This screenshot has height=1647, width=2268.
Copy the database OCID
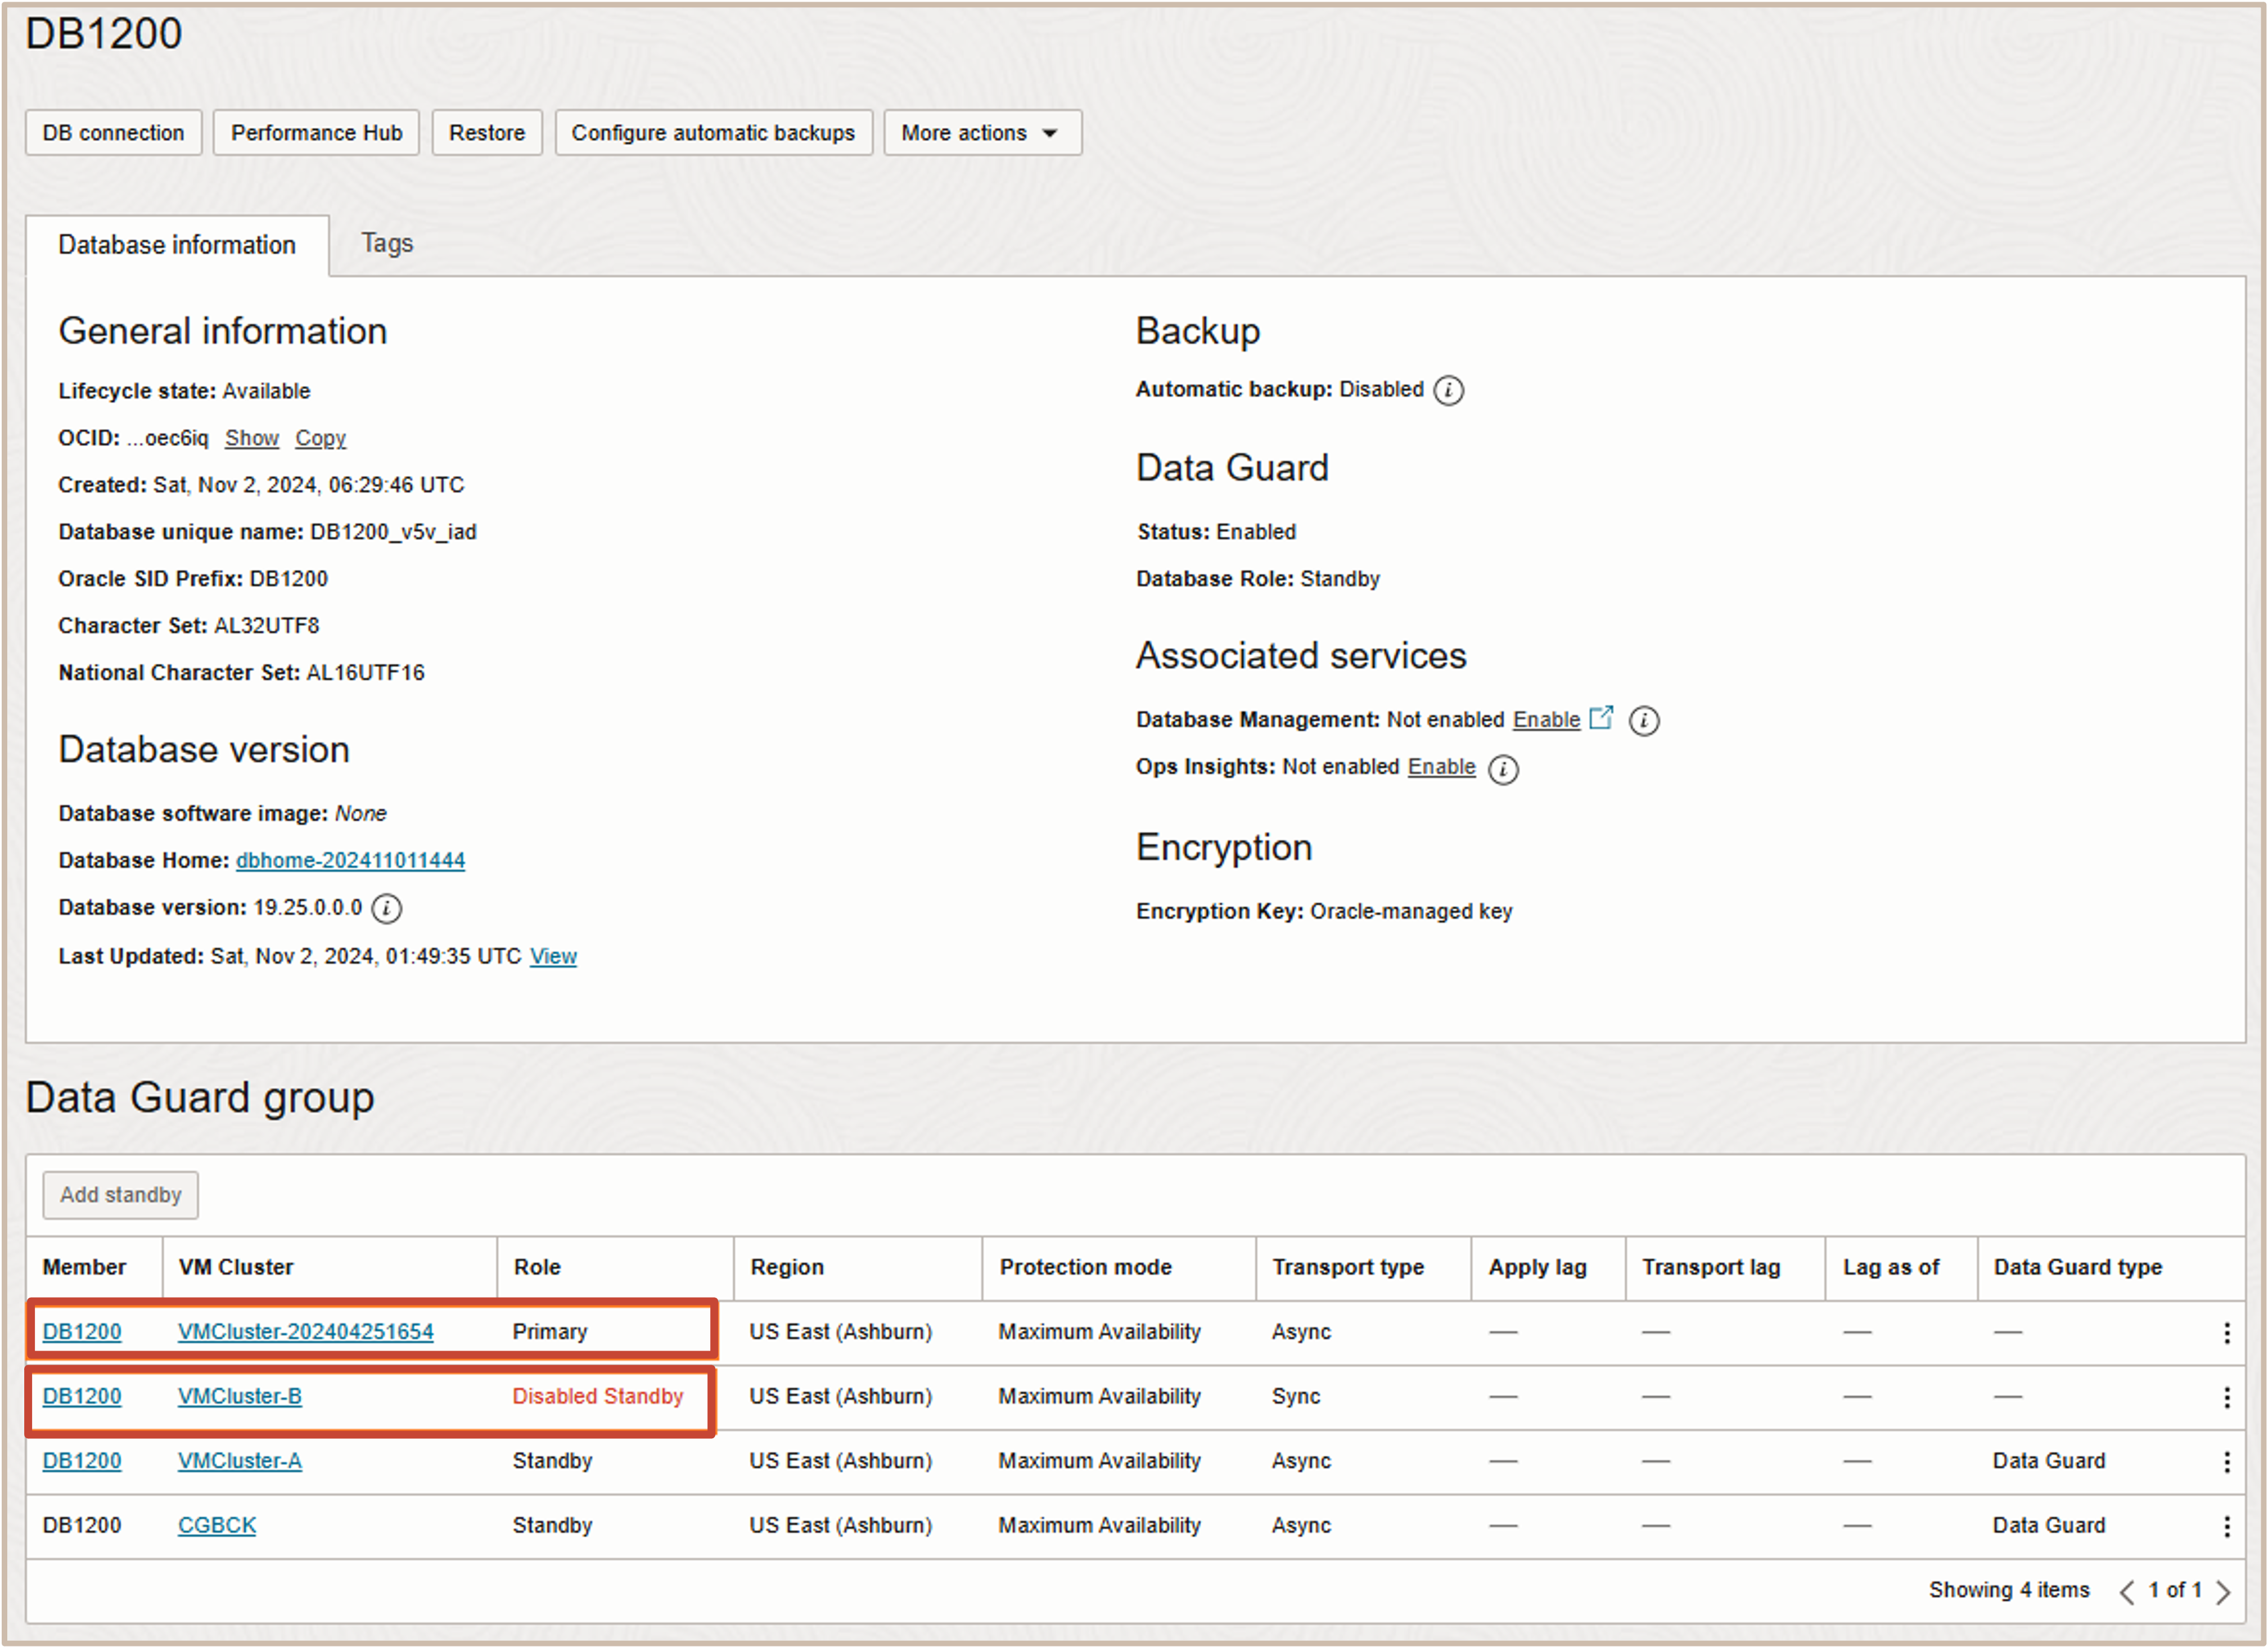tap(320, 438)
